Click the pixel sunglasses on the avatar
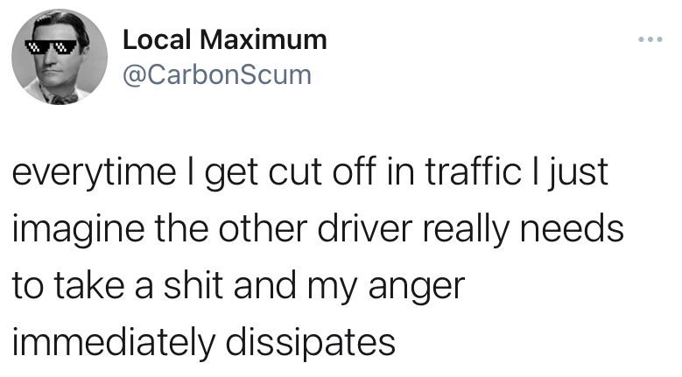The image size is (682, 377). click(x=51, y=46)
